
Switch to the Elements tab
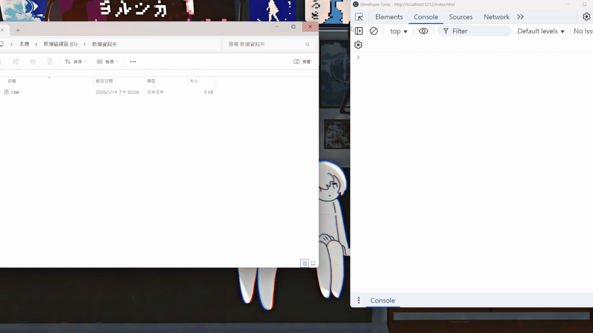(389, 17)
